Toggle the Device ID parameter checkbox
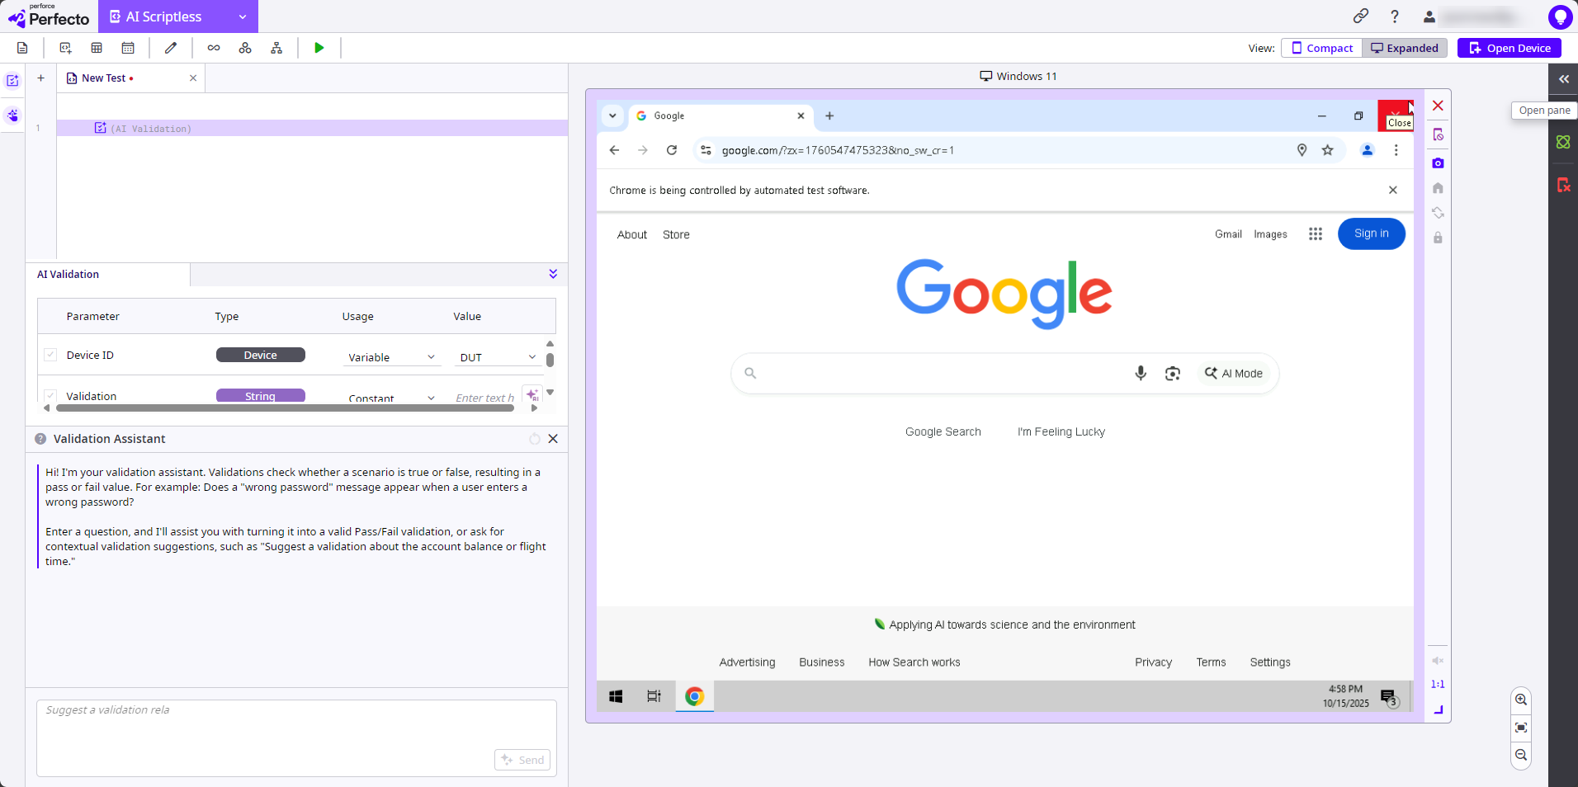The height and width of the screenshot is (787, 1578). point(50,355)
